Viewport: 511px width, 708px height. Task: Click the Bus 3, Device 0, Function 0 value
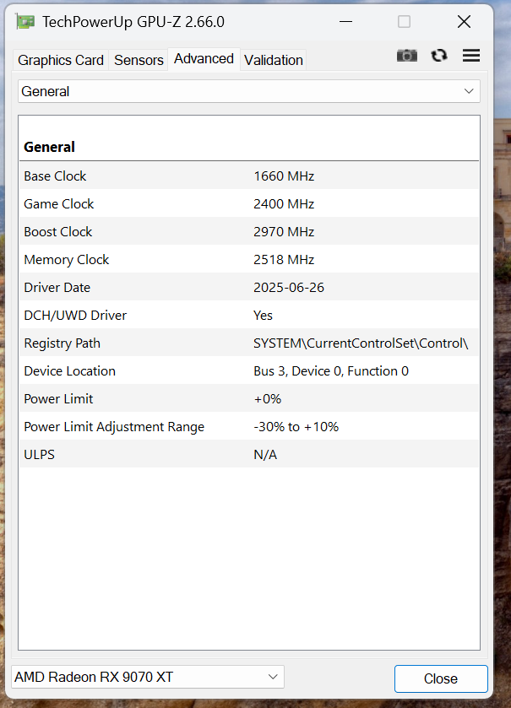pyautogui.click(x=331, y=371)
